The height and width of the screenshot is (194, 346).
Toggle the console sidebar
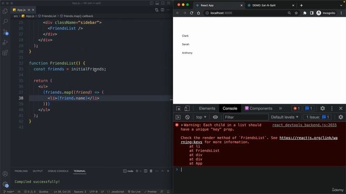[178, 117]
